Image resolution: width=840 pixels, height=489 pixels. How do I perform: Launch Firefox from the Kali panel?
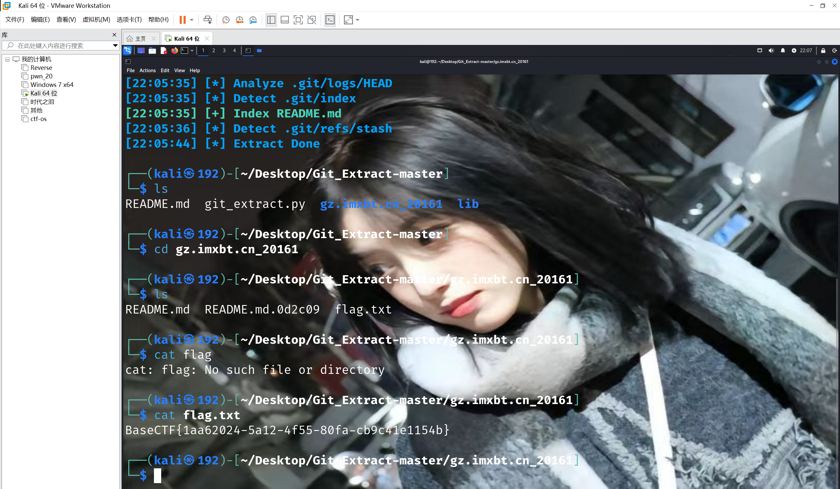tap(175, 51)
